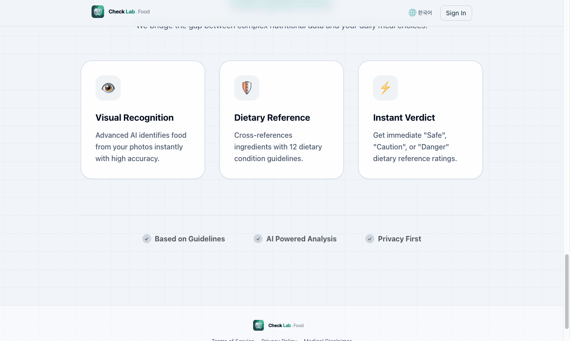Screen dimensions: 570x341
Task: Open the Privacy Policy link
Action: 279,340
